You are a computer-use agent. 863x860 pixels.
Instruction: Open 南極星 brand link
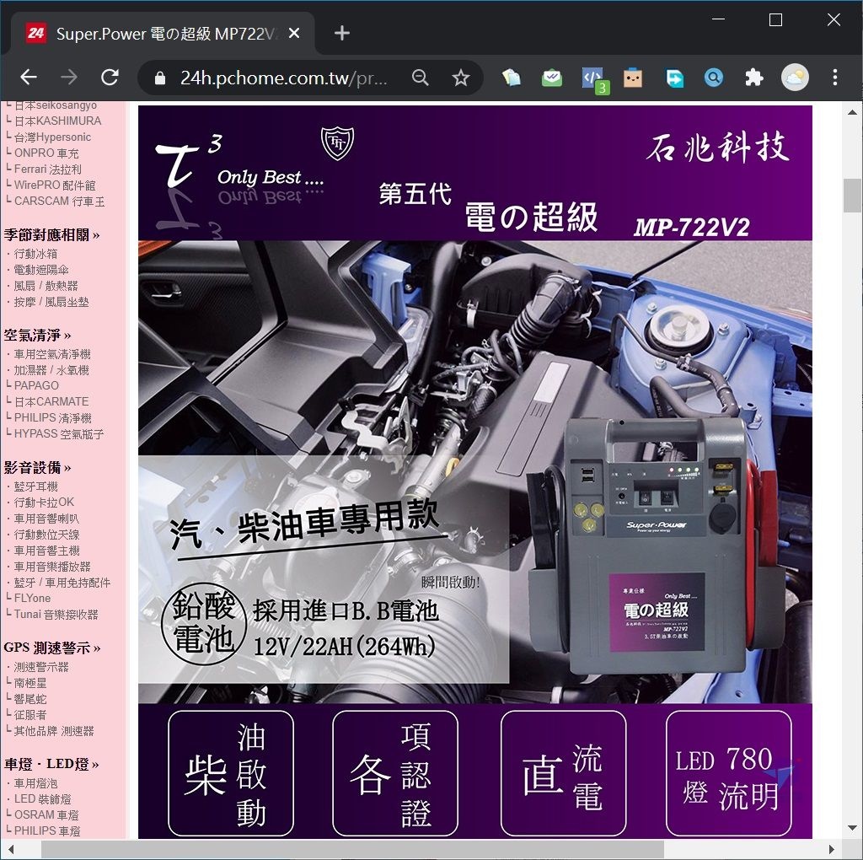coord(30,683)
